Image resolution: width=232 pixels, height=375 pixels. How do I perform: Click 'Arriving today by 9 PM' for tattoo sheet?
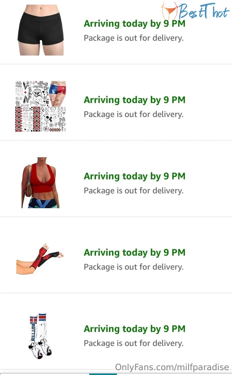pyautogui.click(x=134, y=100)
